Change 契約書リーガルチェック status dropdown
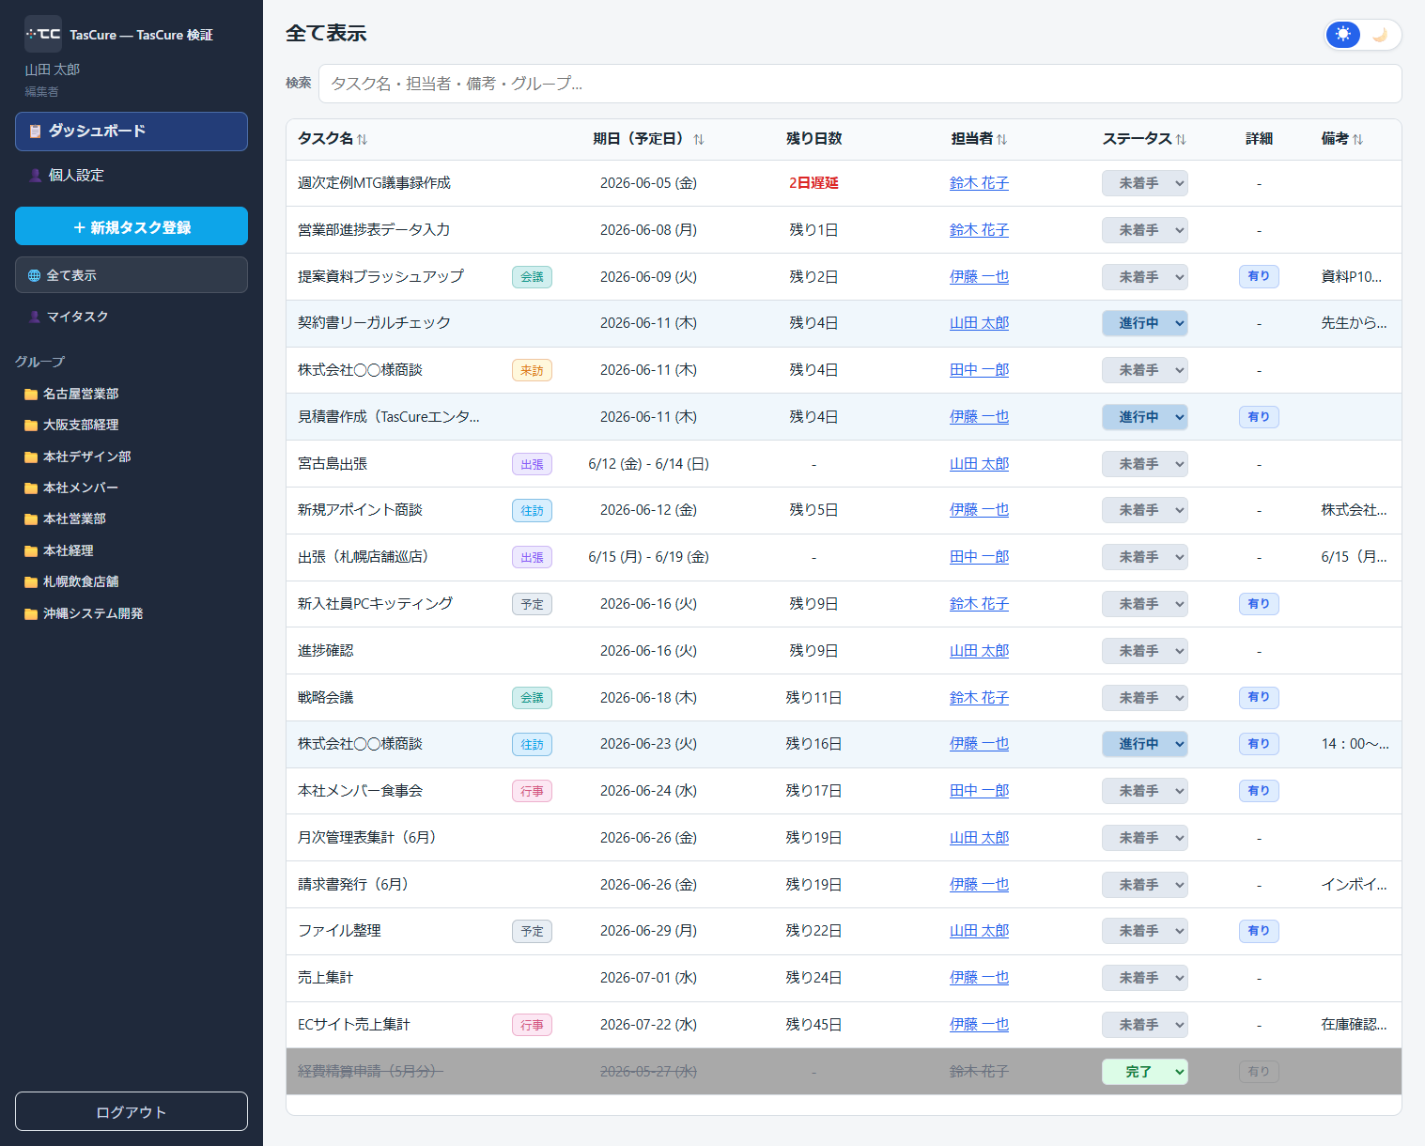 (1144, 323)
